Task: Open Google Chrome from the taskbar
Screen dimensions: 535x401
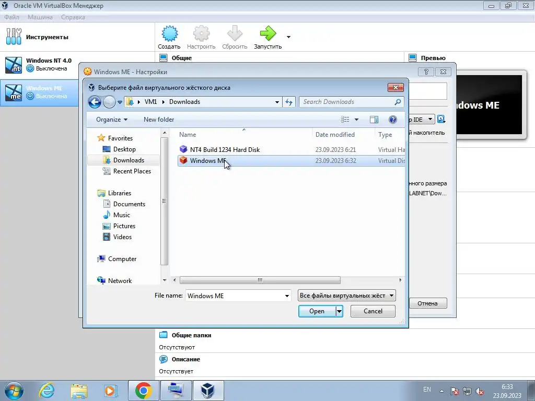Action: coord(143,391)
